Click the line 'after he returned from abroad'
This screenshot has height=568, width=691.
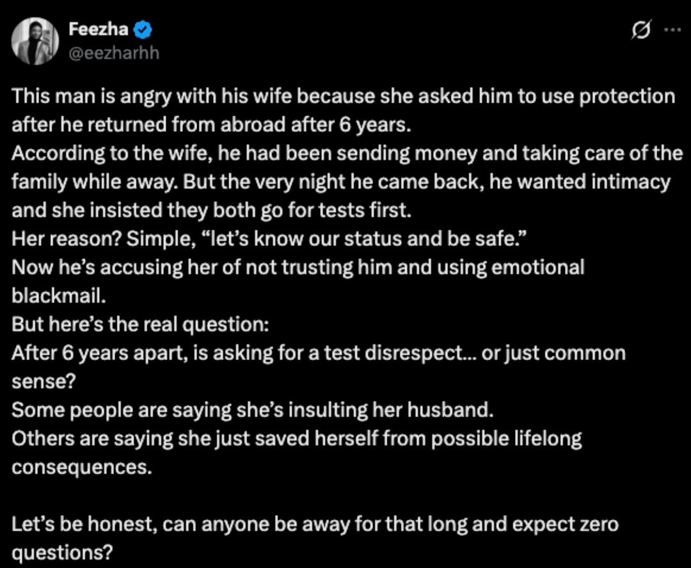coord(210,125)
